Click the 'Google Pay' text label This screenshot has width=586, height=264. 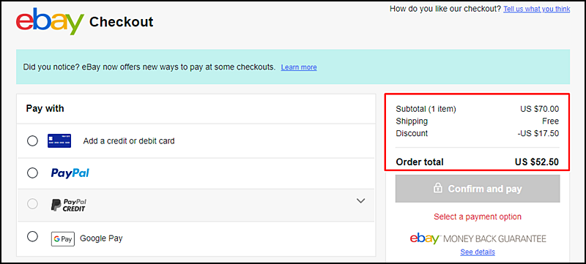101,238
